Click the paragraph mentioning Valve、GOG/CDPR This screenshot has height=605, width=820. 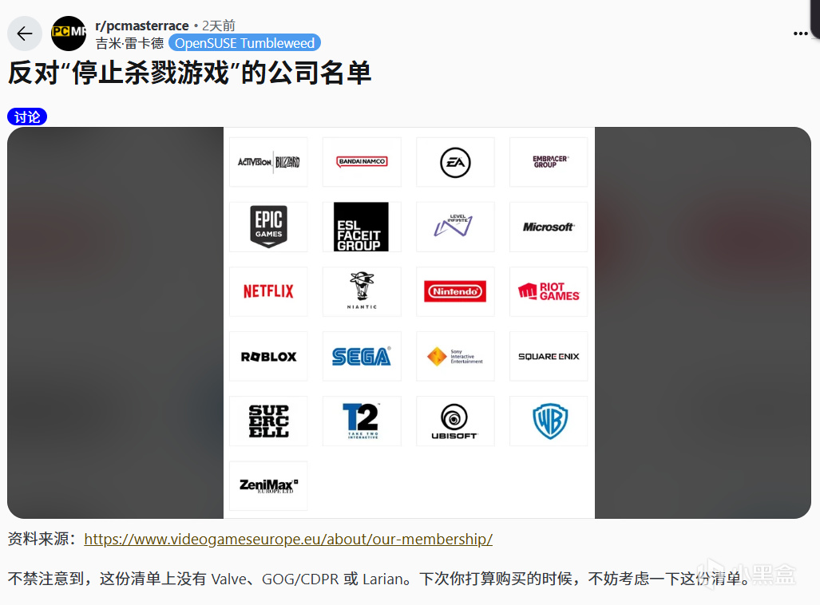[x=380, y=579]
